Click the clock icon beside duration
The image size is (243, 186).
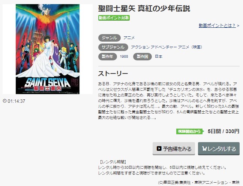(x=4, y=101)
